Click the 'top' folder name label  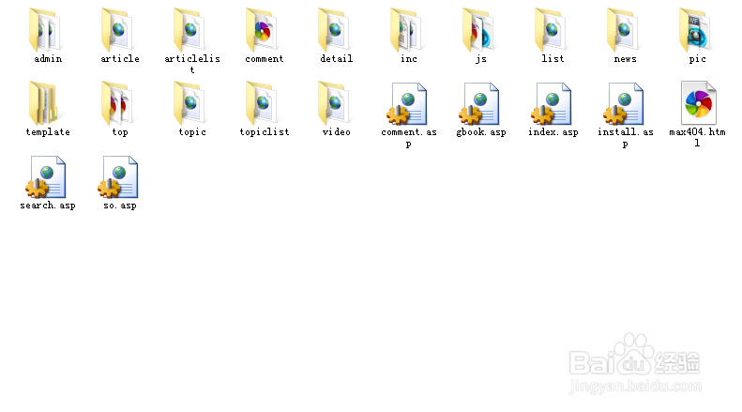click(x=120, y=132)
